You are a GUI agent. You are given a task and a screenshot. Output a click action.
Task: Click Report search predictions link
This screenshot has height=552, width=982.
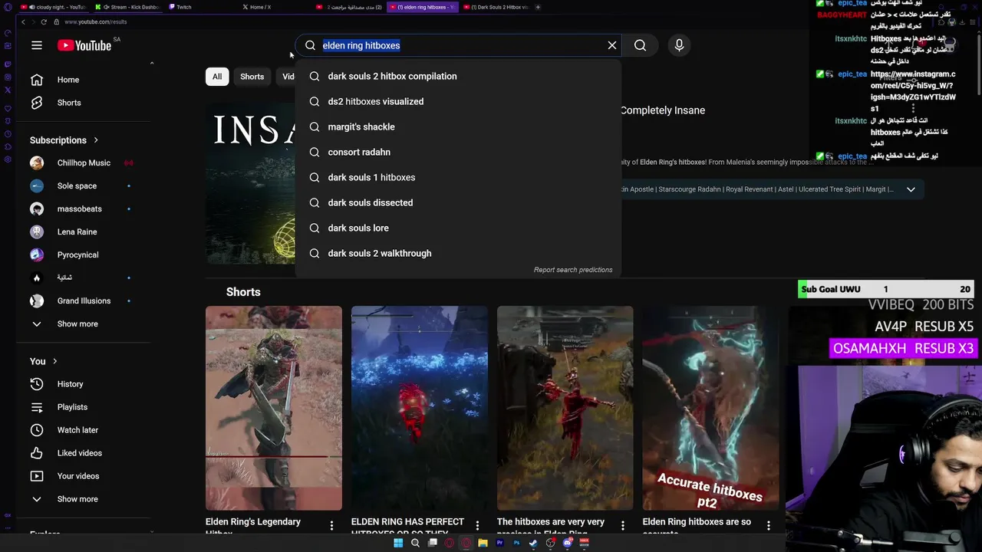pos(573,270)
